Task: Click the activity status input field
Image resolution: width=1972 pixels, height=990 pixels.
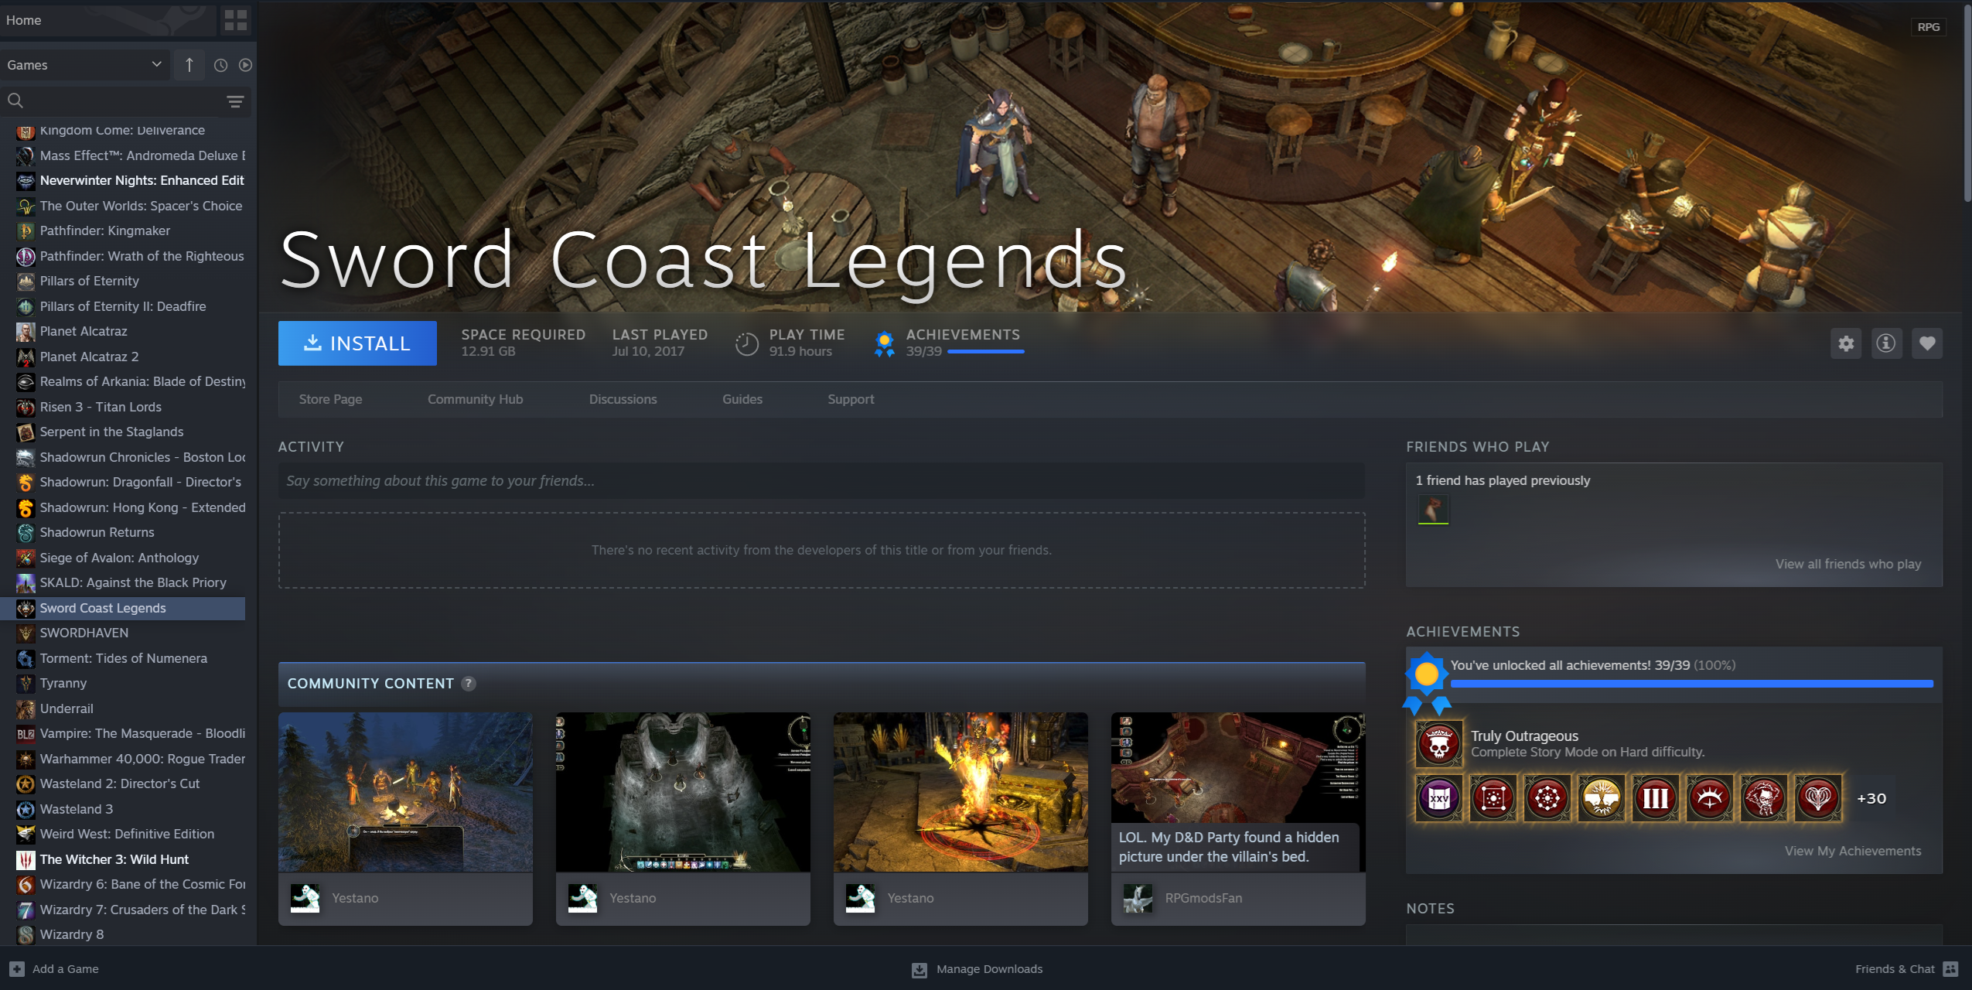Action: click(821, 481)
